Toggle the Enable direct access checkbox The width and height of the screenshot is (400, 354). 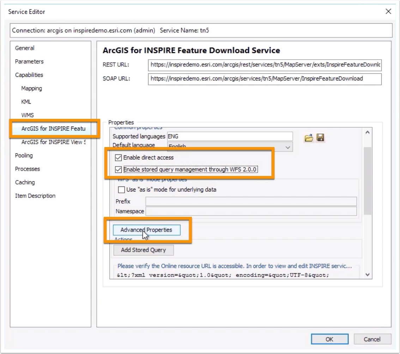click(x=118, y=158)
